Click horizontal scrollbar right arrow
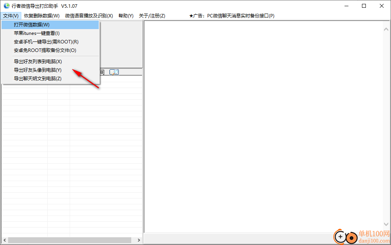This screenshot has width=391, height=245. (x=139, y=240)
